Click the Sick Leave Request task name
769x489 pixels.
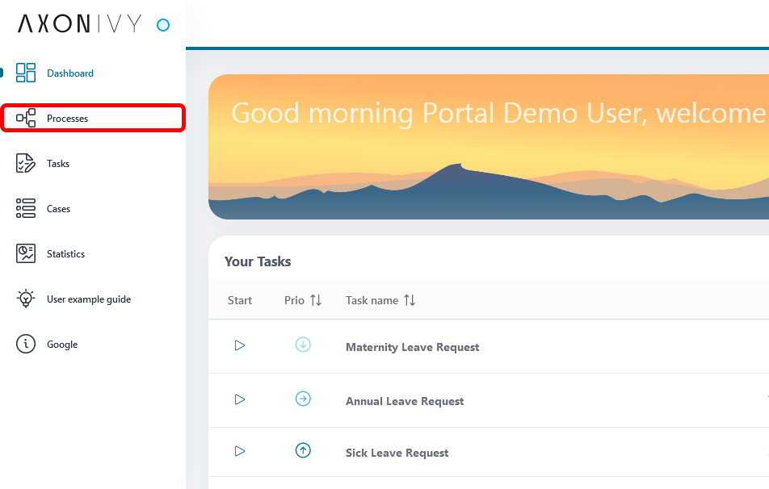397,453
